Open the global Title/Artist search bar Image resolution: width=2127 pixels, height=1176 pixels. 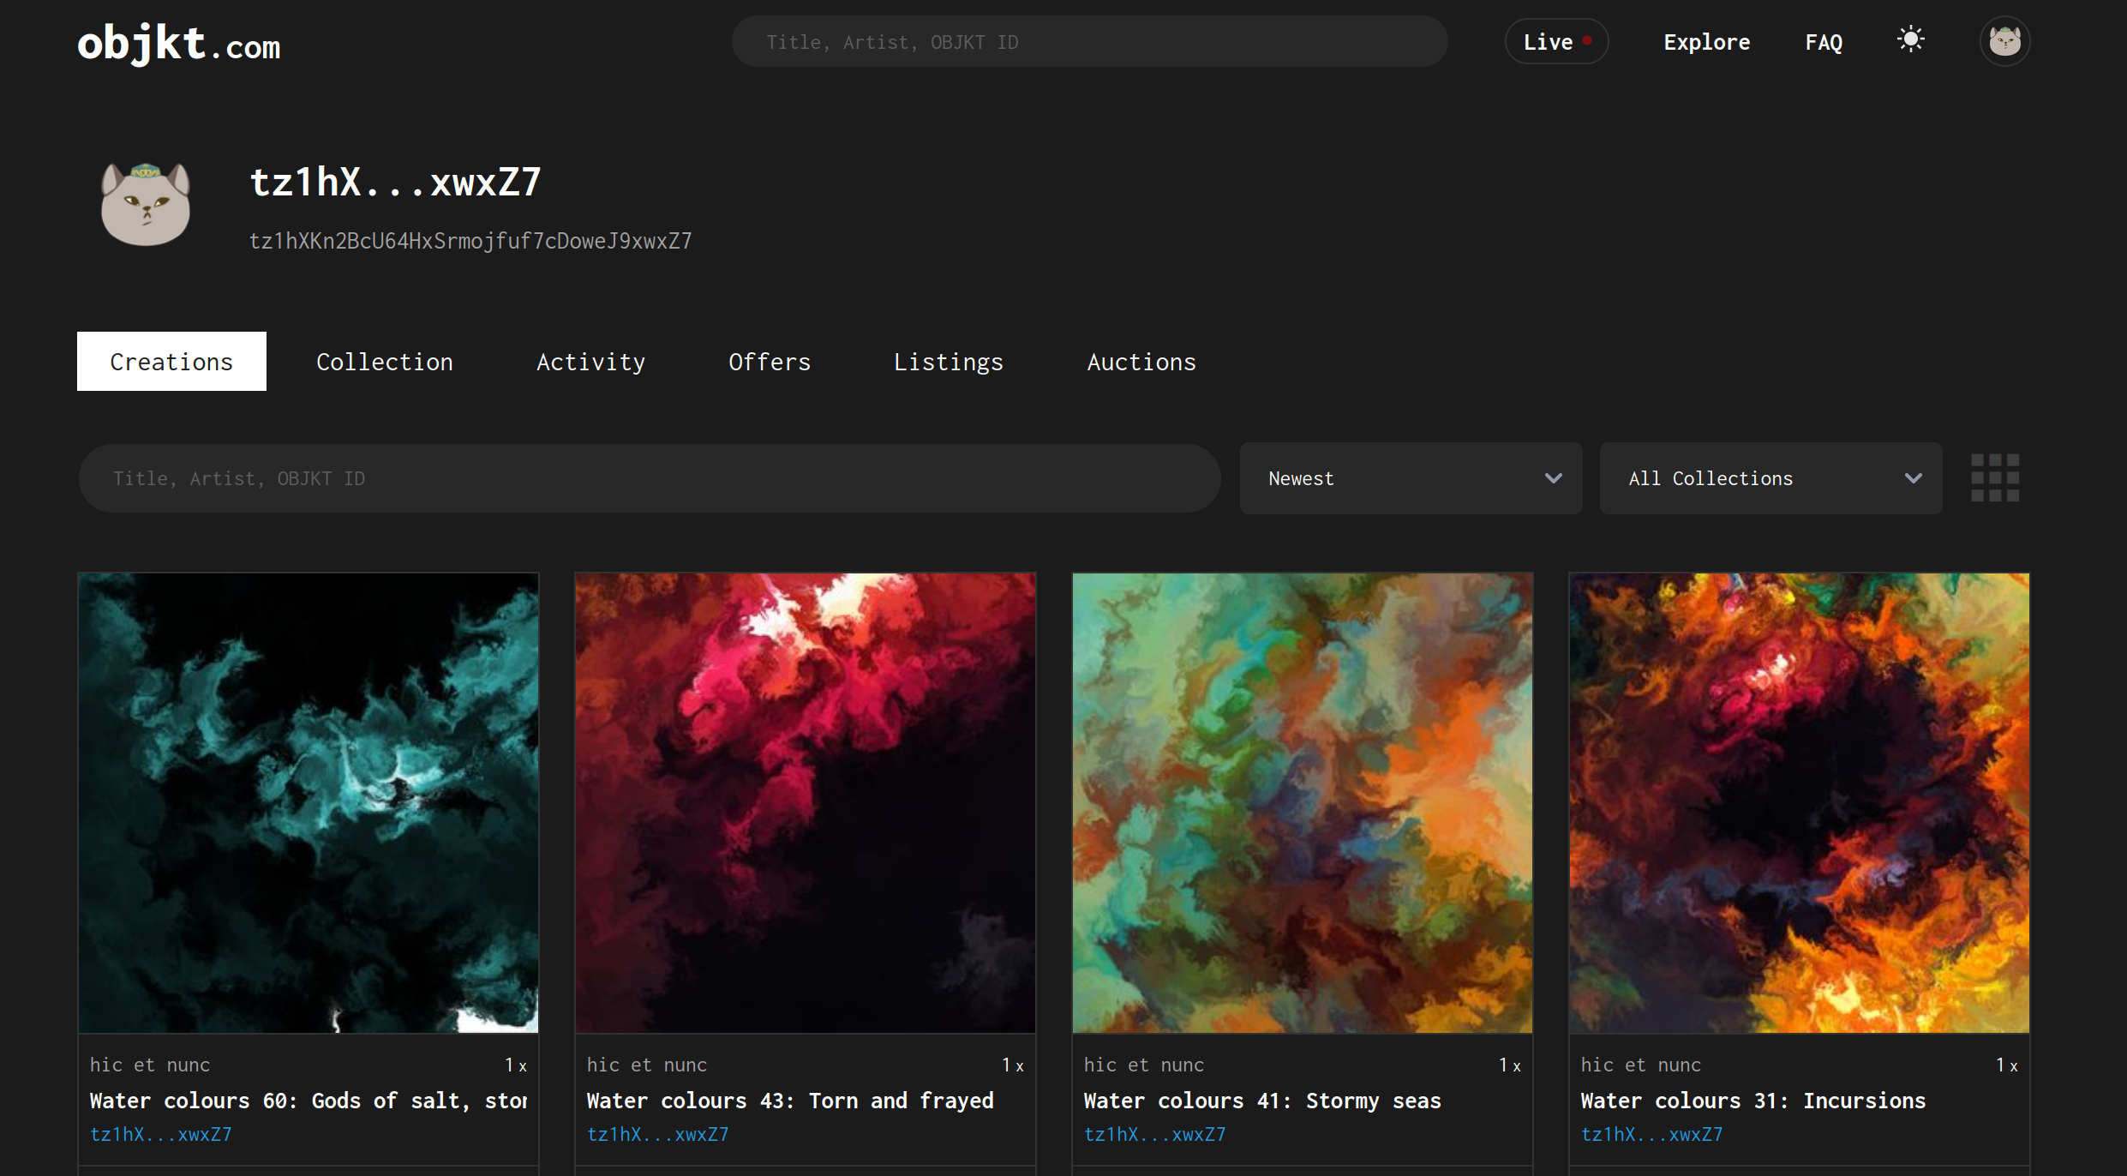click(x=1087, y=42)
